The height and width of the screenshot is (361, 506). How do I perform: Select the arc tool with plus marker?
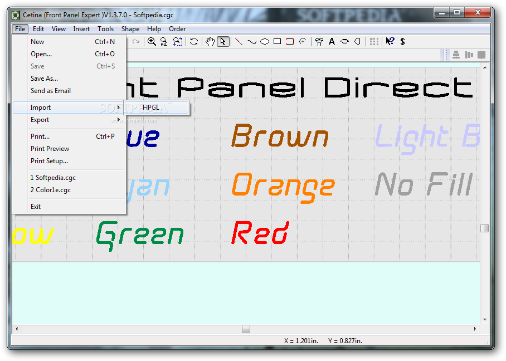pos(303,41)
